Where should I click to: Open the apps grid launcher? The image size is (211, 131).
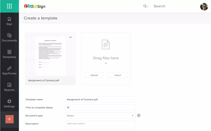9,6
